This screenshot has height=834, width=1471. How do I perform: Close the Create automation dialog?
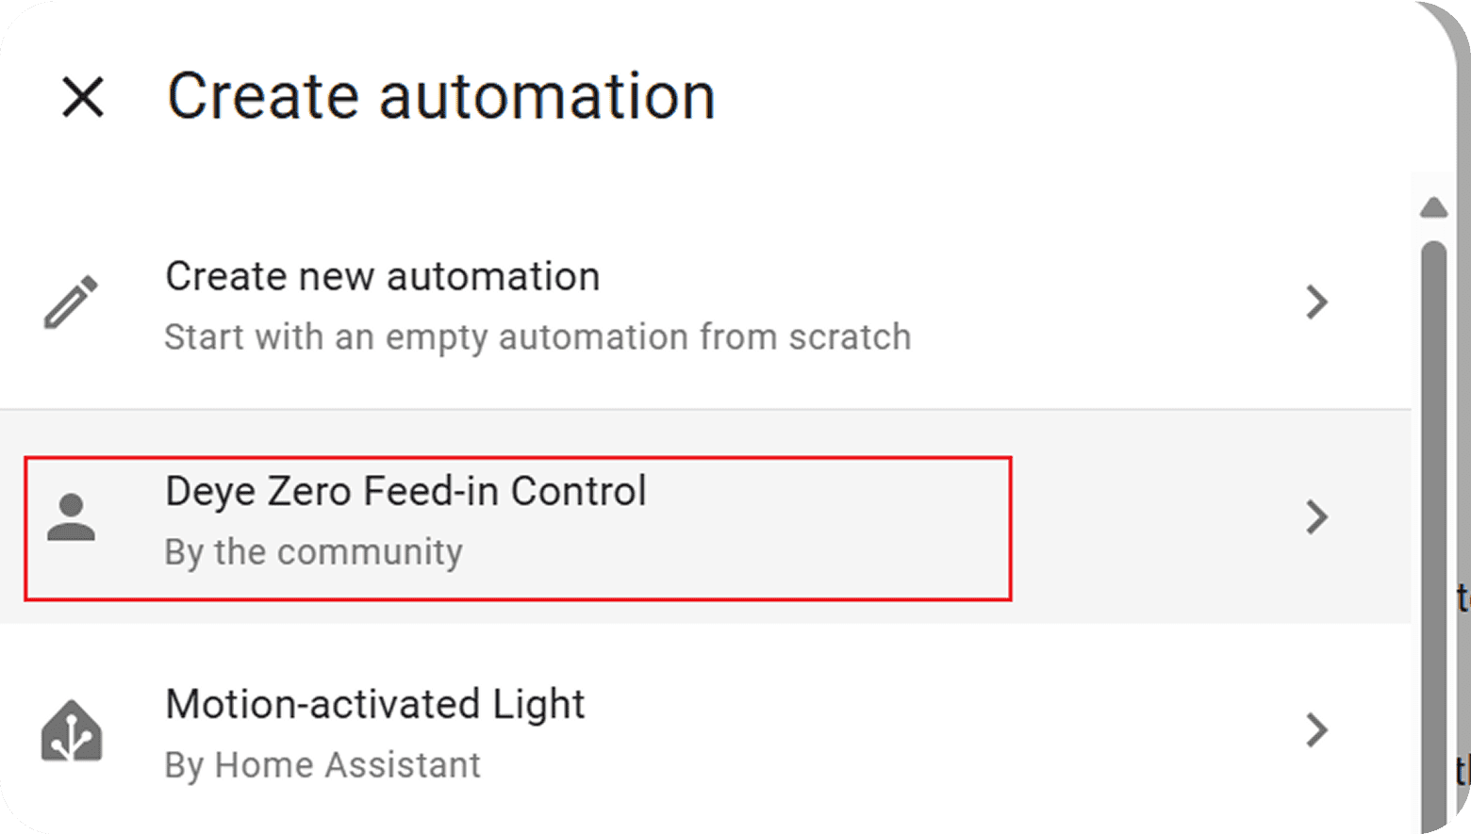(x=83, y=97)
